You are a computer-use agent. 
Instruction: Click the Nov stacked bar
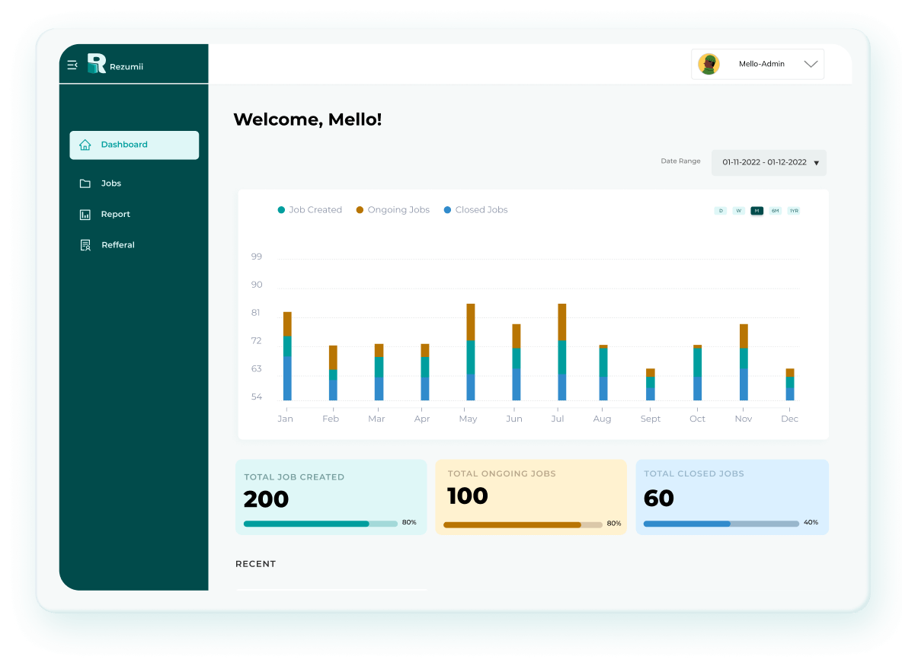click(x=744, y=362)
